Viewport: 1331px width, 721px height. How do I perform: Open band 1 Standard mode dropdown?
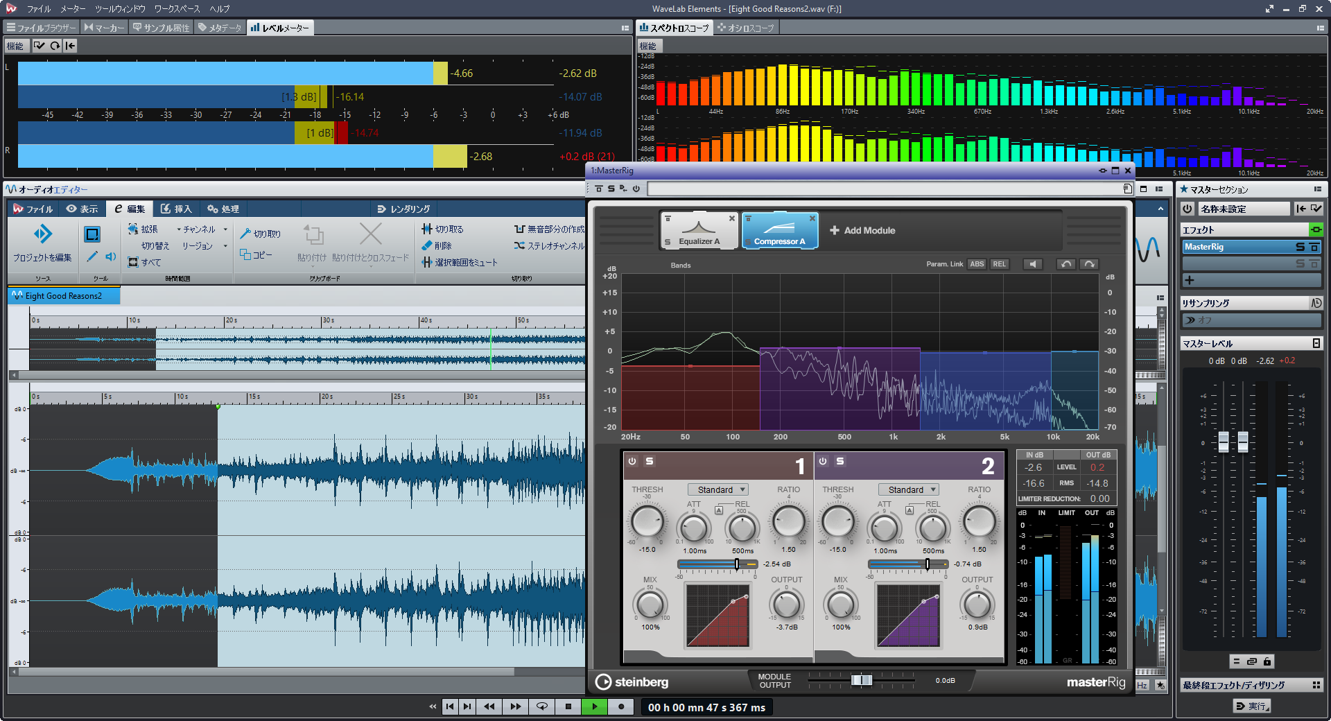point(717,489)
